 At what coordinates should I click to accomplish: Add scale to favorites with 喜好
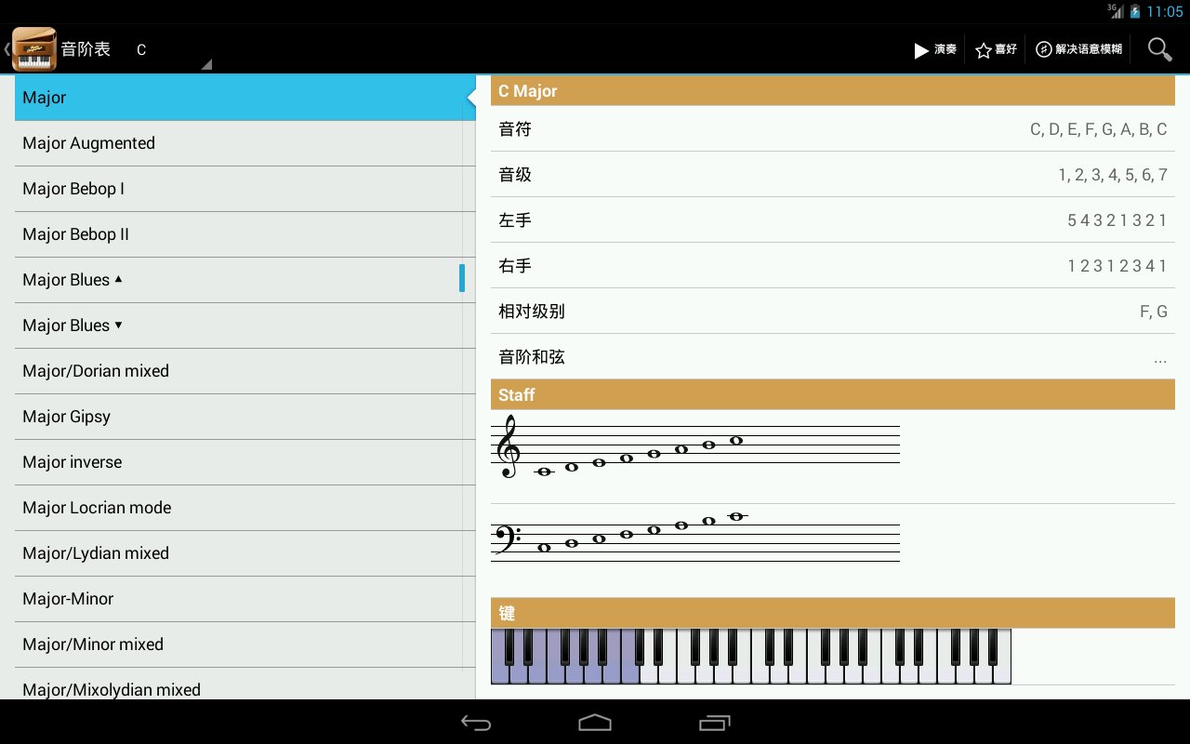[996, 49]
